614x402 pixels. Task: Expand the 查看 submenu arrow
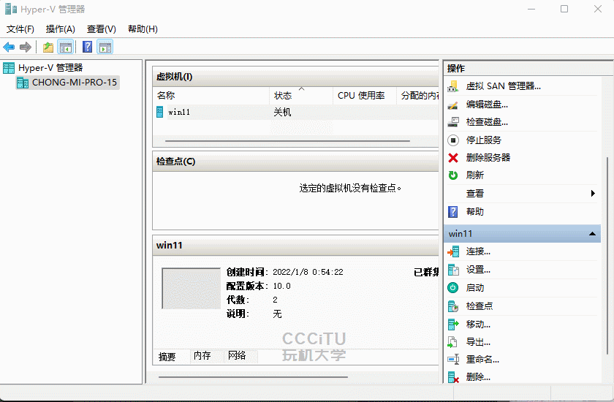click(x=593, y=194)
